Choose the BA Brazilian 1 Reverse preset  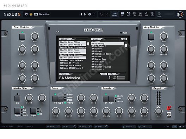pyautogui.click(x=107, y=67)
